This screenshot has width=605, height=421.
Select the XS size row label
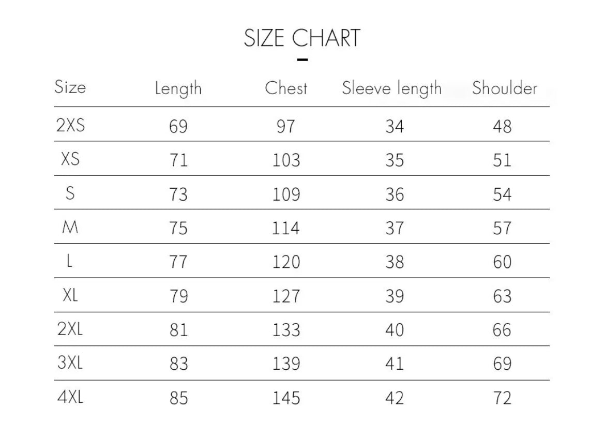(70, 159)
